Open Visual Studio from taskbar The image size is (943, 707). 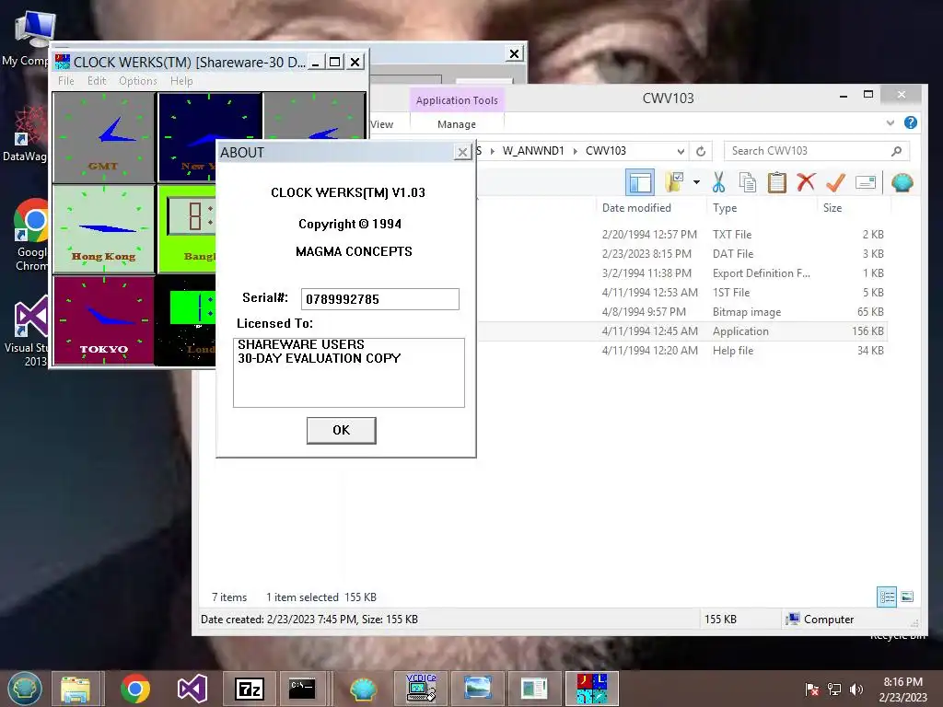192,689
